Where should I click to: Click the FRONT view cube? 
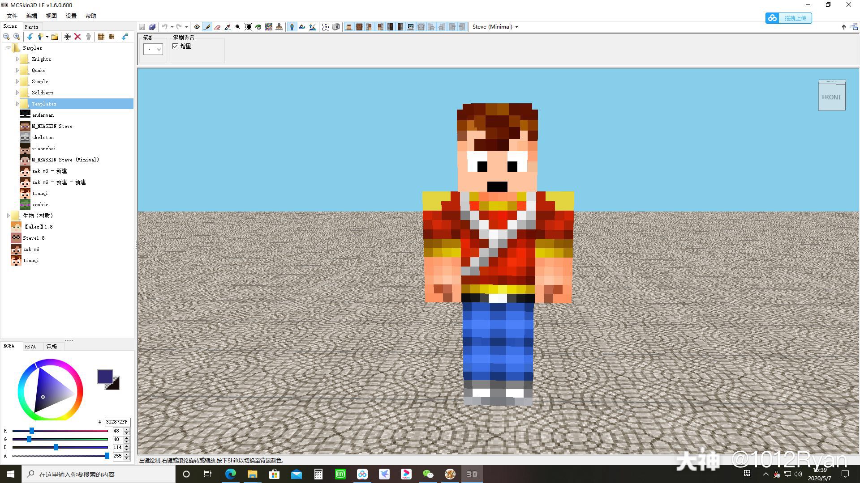click(x=832, y=97)
